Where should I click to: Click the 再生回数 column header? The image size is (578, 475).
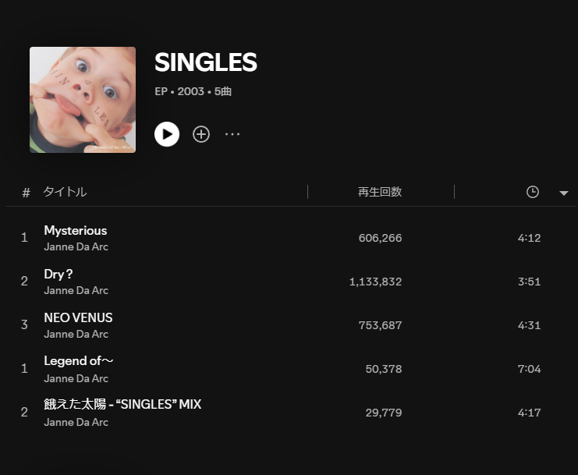(x=380, y=192)
